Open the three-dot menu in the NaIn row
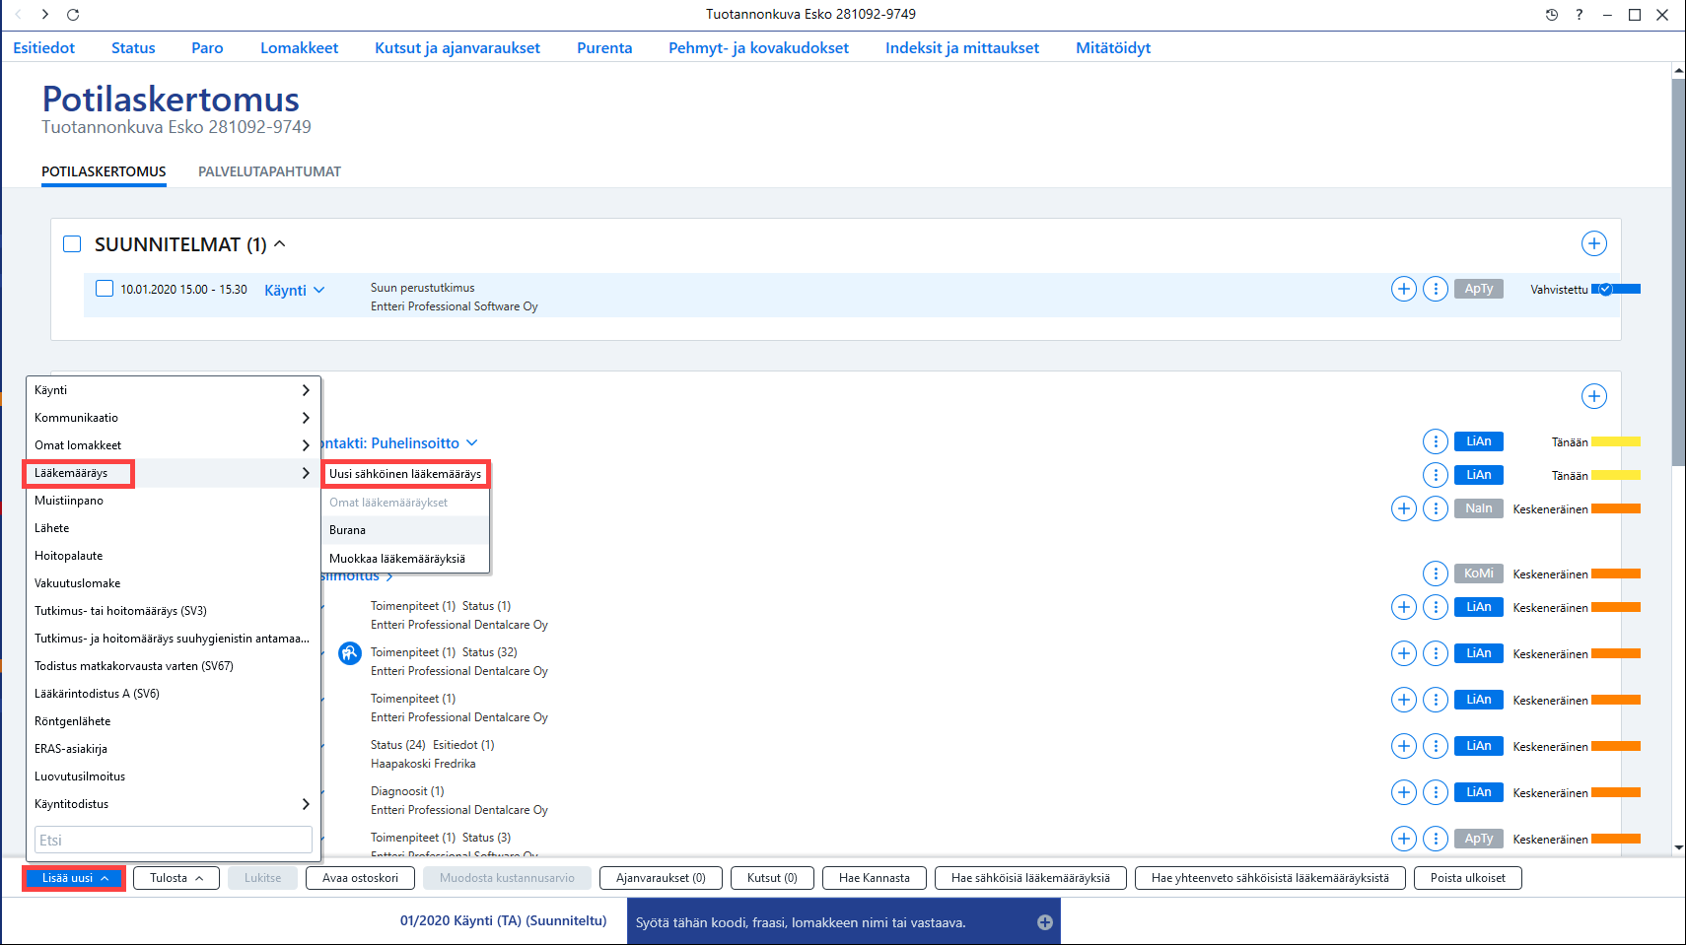The width and height of the screenshot is (1686, 945). pos(1436,508)
